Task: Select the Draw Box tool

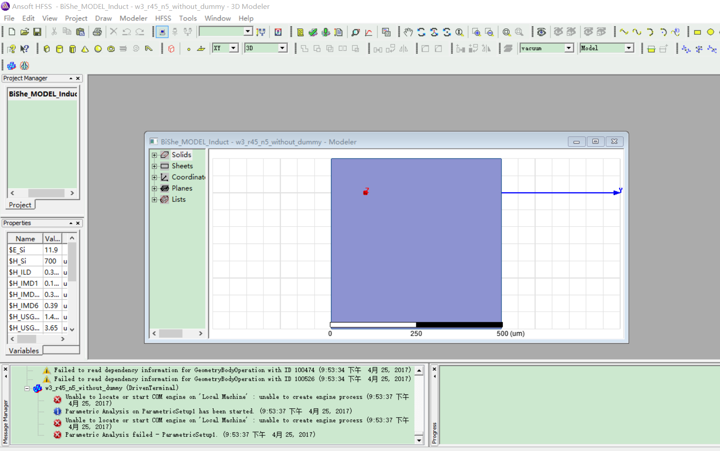Action: [47, 49]
